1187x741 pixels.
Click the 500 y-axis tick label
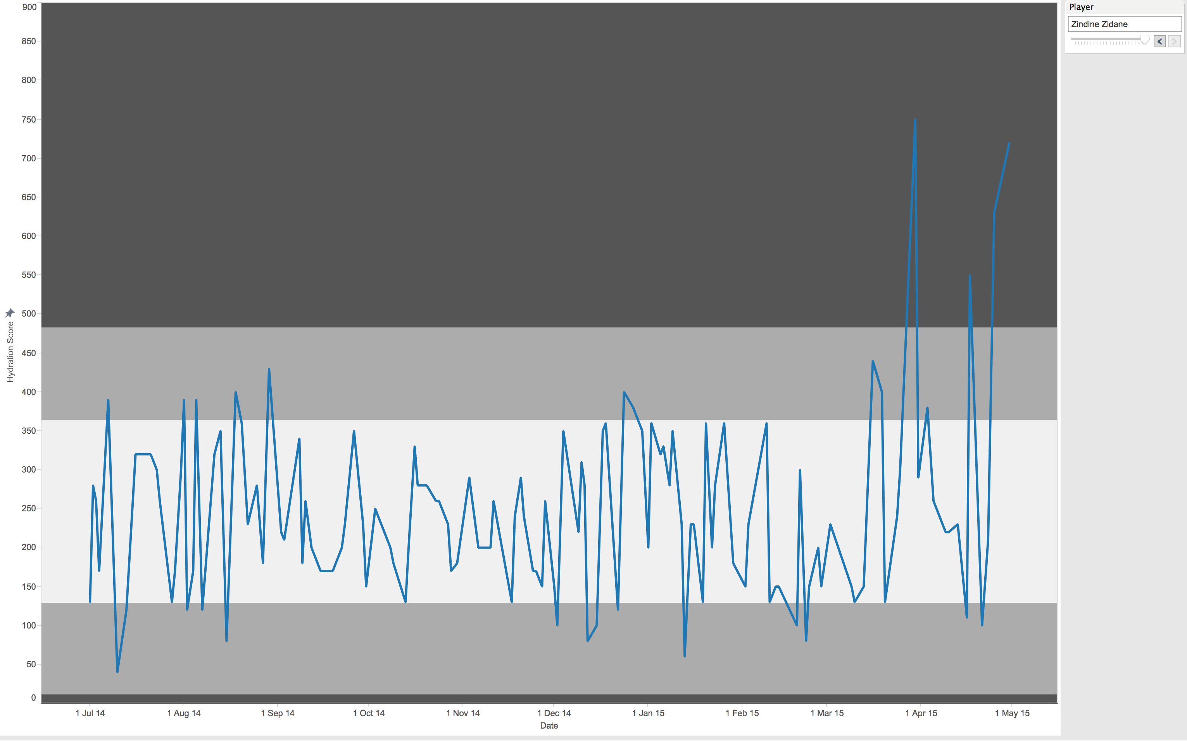pyautogui.click(x=29, y=313)
